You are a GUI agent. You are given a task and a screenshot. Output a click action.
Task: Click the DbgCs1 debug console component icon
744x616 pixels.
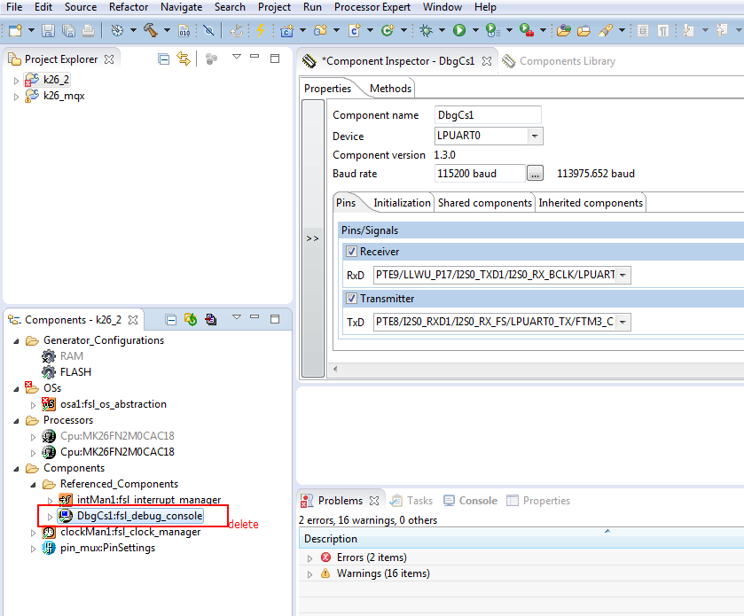pyautogui.click(x=66, y=516)
